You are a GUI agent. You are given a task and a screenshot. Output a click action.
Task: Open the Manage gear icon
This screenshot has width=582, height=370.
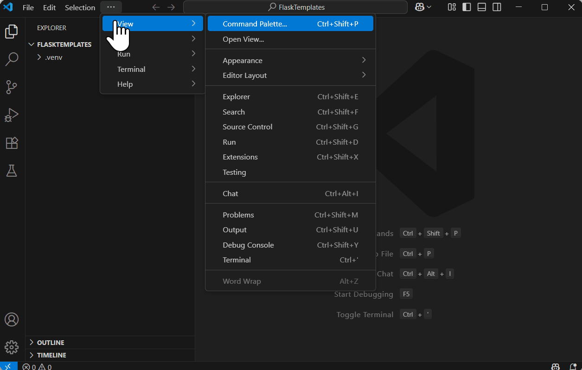point(12,347)
